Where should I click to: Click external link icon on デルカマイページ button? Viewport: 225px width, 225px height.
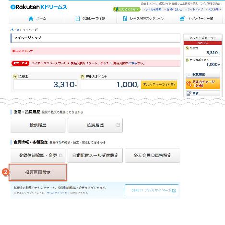point(174,191)
